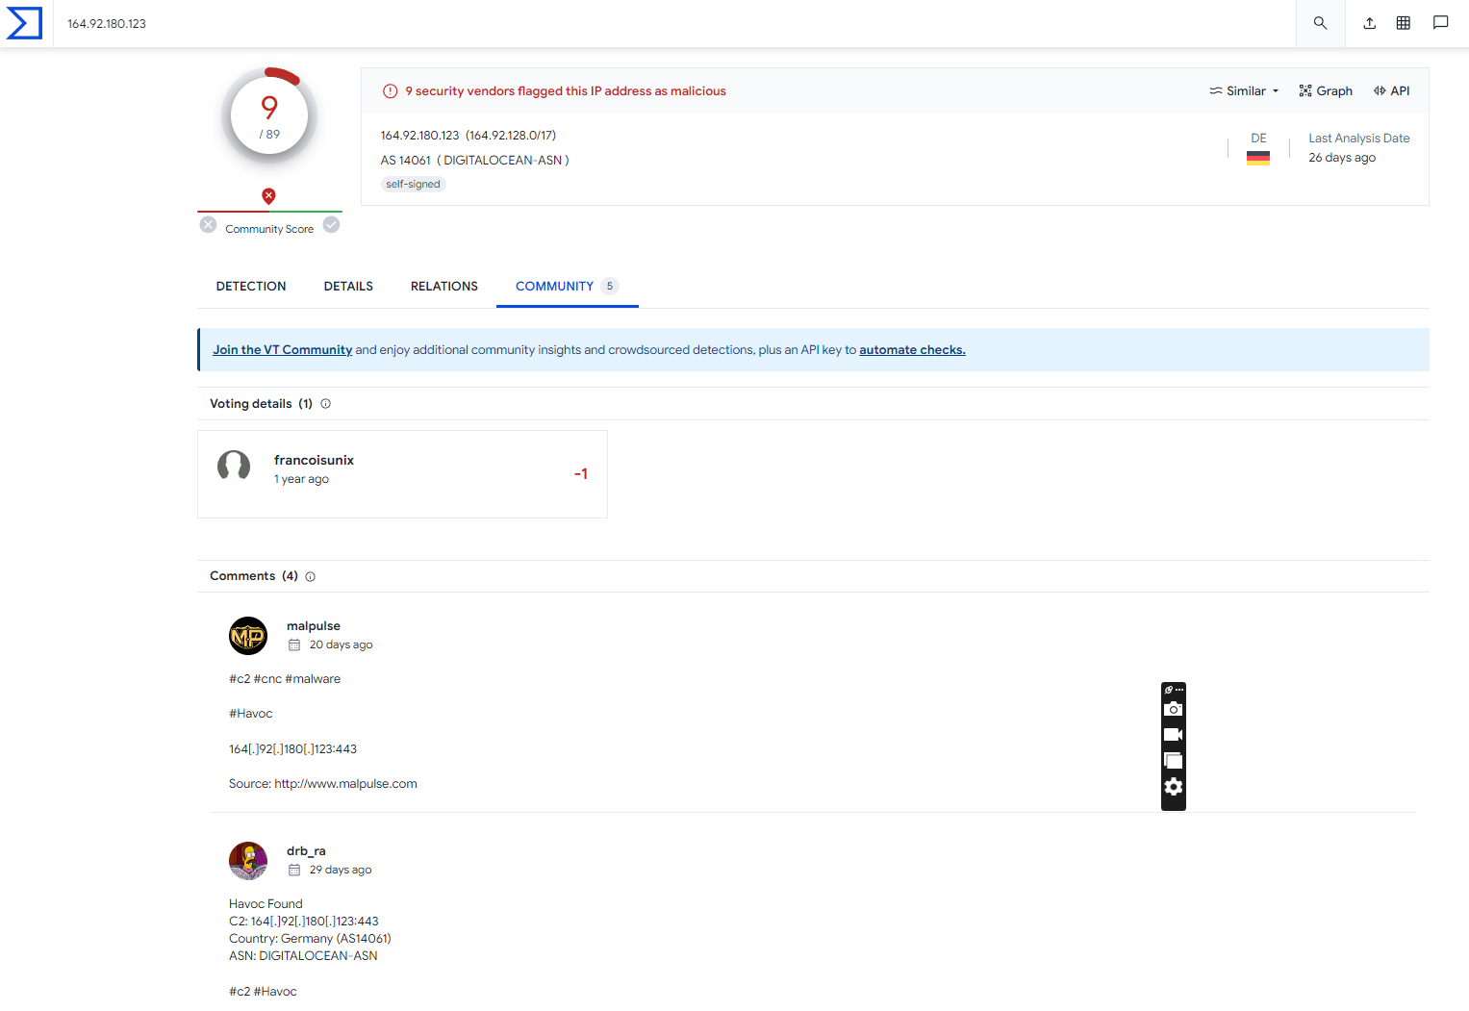Click the Source malpulse.com text
This screenshot has height=1011, width=1469.
point(323,784)
